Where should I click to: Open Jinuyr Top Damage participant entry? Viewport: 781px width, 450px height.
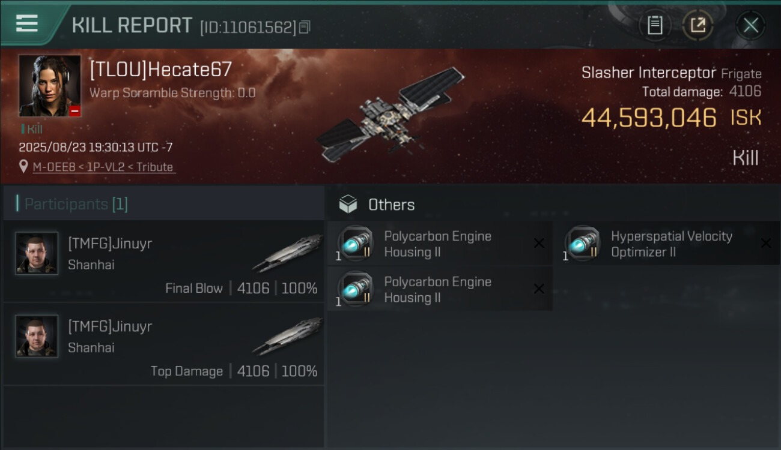[x=163, y=344]
